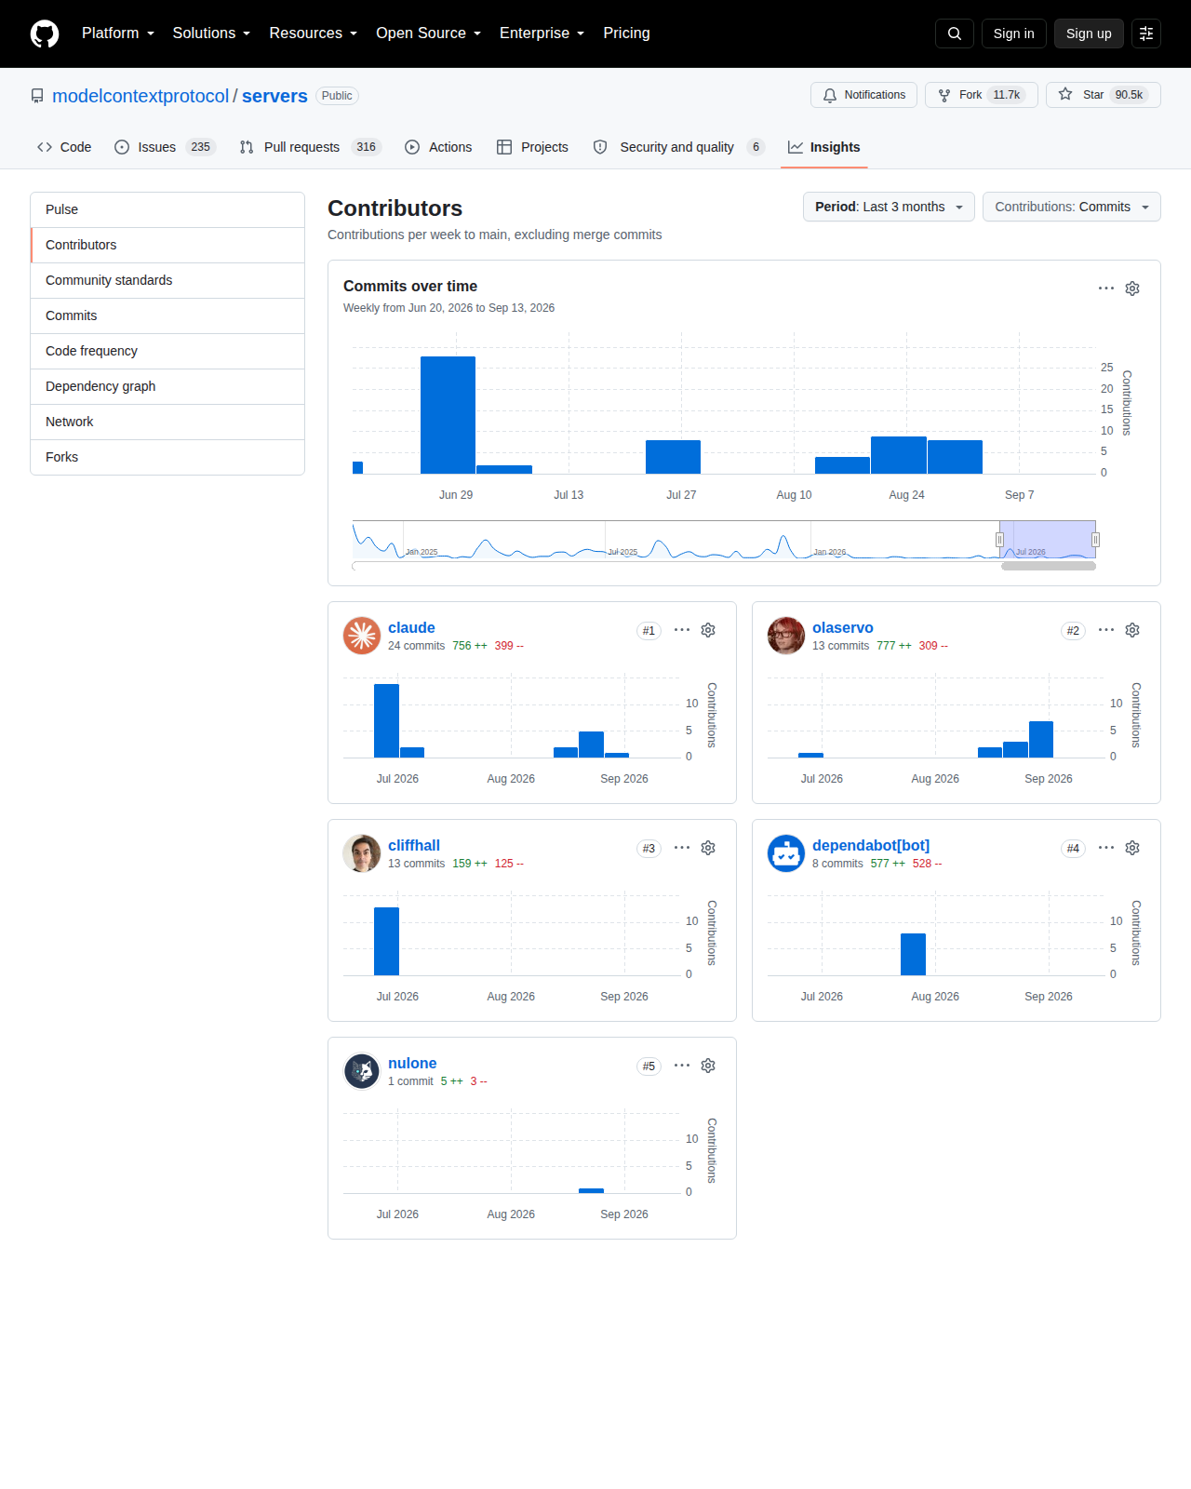Open the modelcontextprotocol owner link

(141, 96)
